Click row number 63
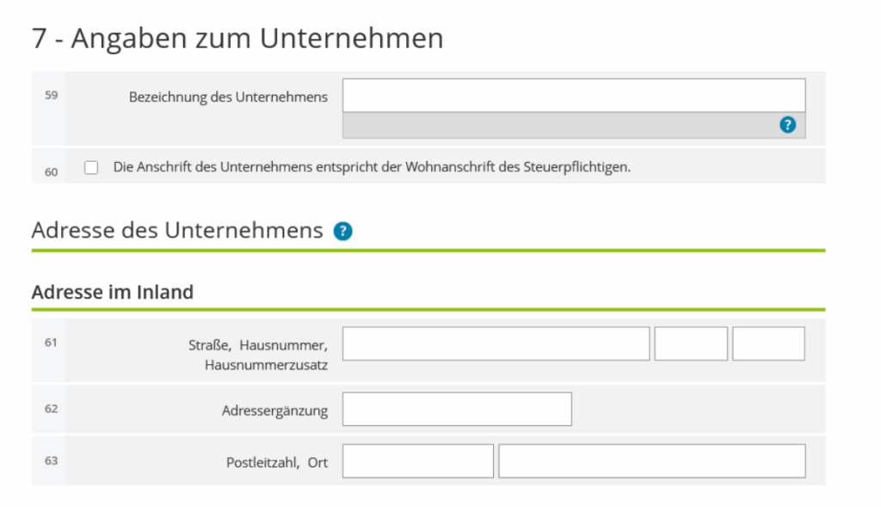Image resolution: width=881 pixels, height=507 pixels. [x=51, y=461]
